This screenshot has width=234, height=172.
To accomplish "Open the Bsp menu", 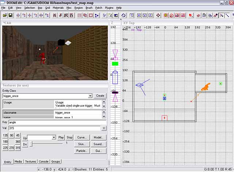I will pyautogui.click(x=40, y=8).
